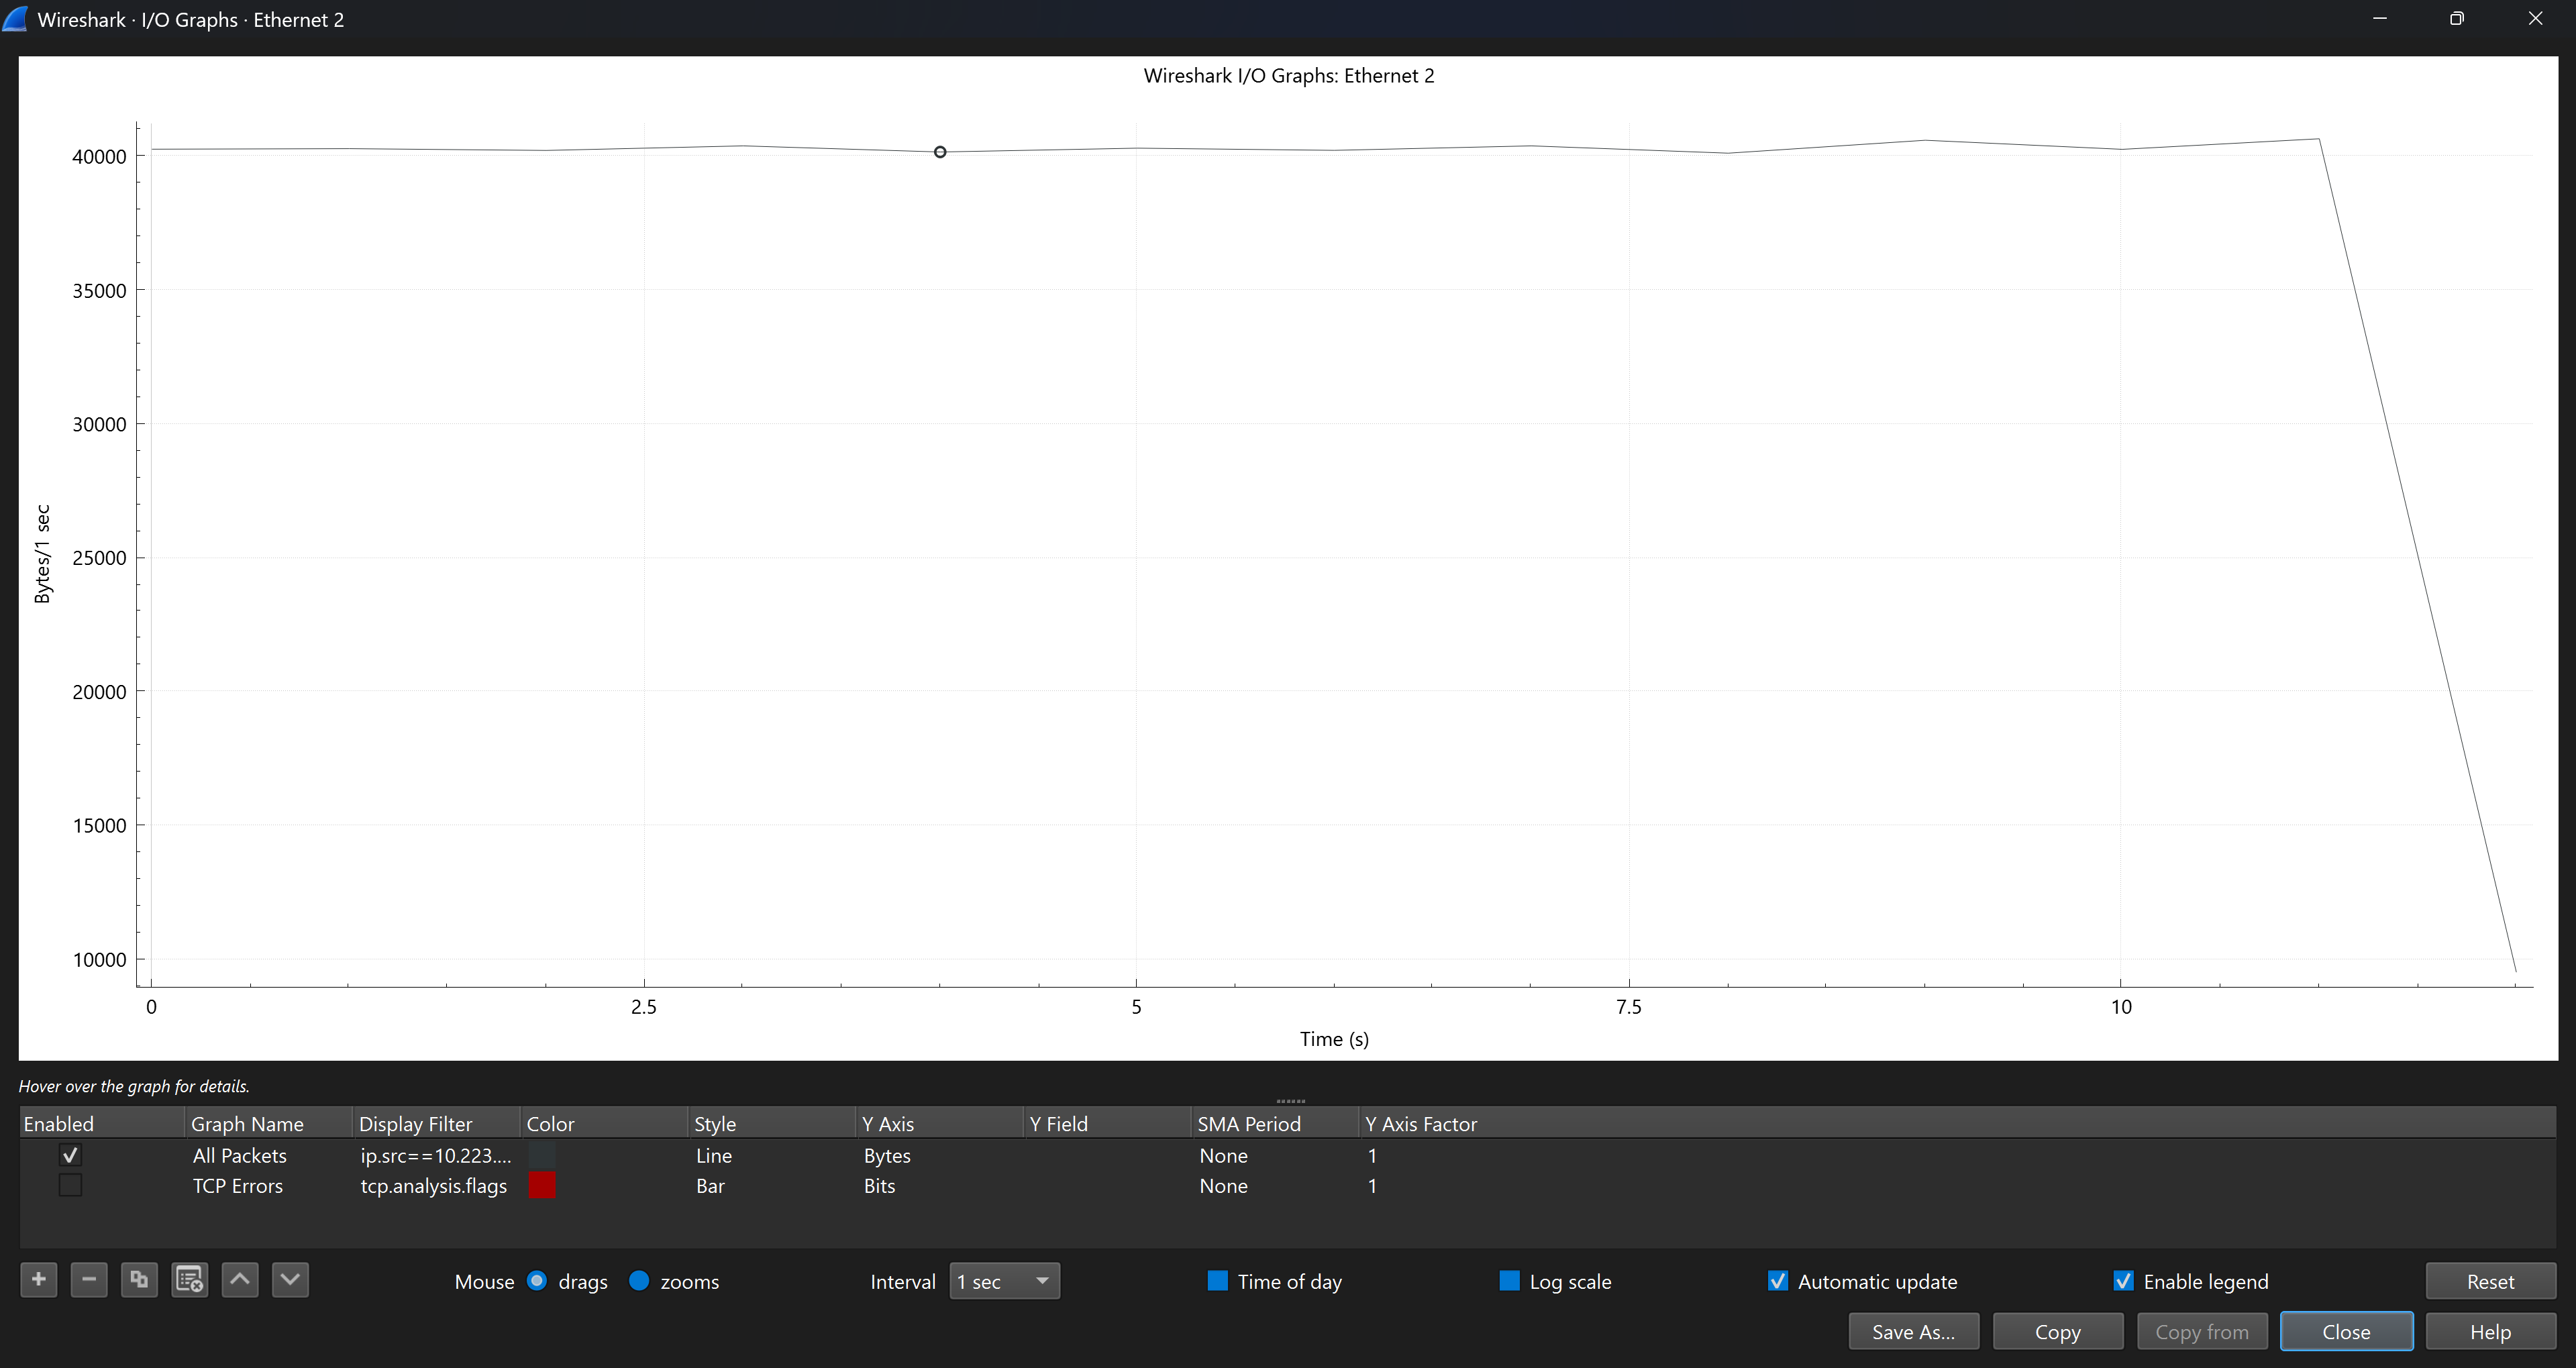Click the Display Filter column header

click(x=437, y=1123)
